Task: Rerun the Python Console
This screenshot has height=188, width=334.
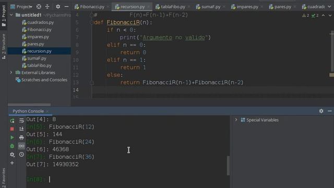Action: coord(12,121)
